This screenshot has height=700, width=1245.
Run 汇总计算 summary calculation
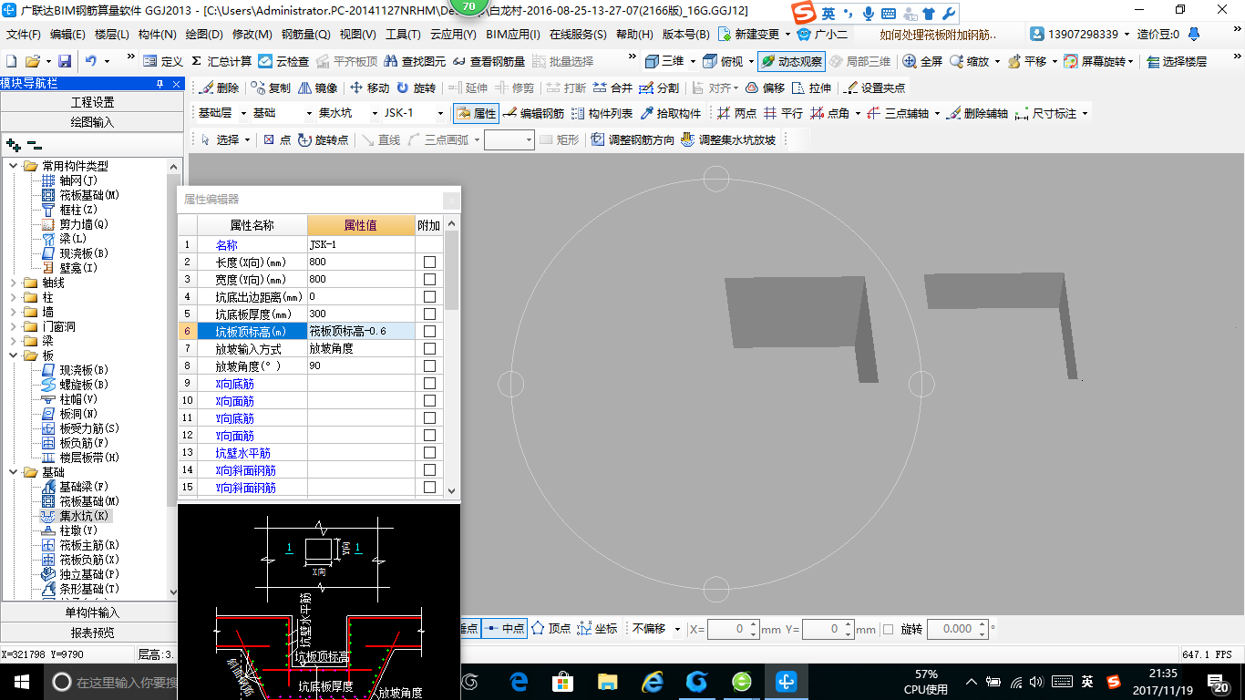pyautogui.click(x=221, y=61)
